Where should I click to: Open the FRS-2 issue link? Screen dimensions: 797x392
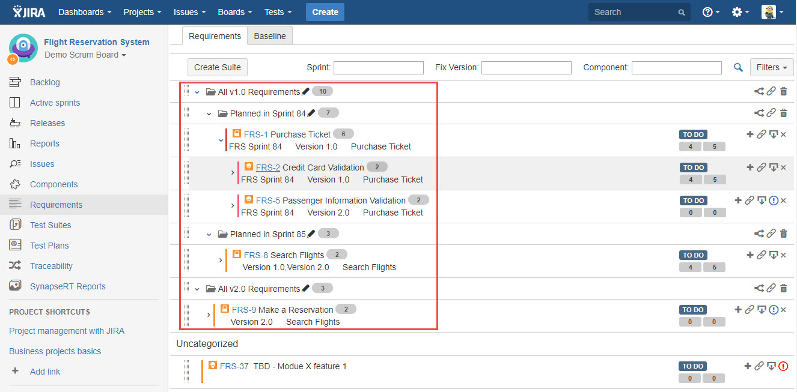click(268, 167)
